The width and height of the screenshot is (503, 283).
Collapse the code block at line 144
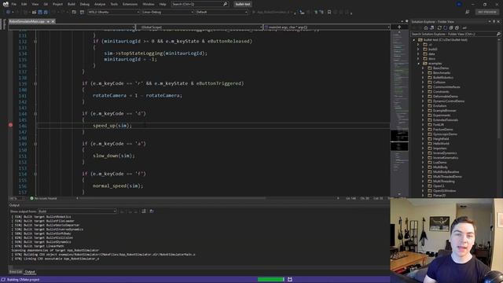(x=35, y=113)
